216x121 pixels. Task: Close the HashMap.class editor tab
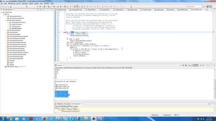204,10
